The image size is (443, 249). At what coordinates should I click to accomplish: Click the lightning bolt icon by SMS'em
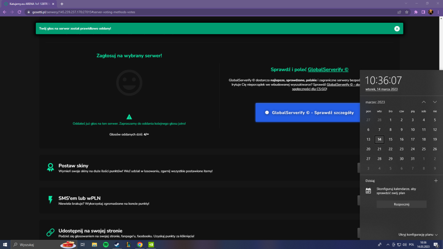(51, 199)
